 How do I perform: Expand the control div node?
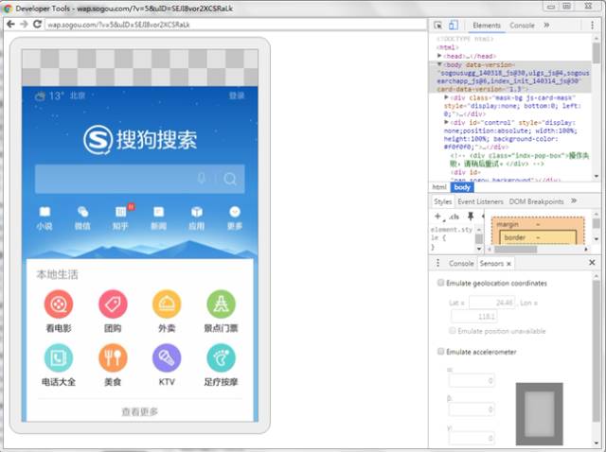[446, 122]
